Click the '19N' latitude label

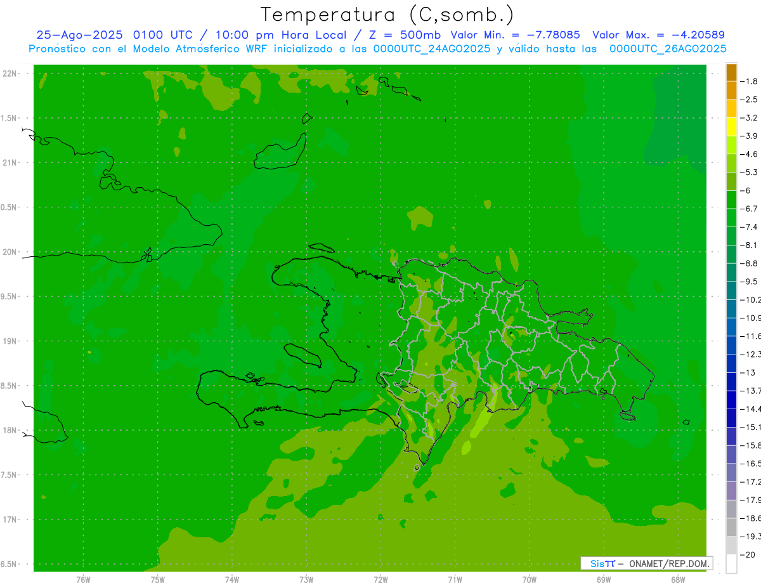pyautogui.click(x=10, y=341)
